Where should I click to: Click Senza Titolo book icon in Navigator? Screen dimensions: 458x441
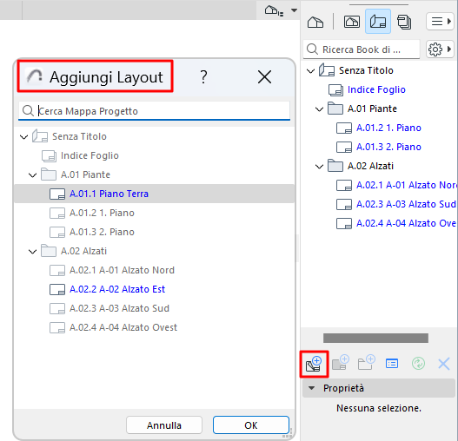[327, 70]
